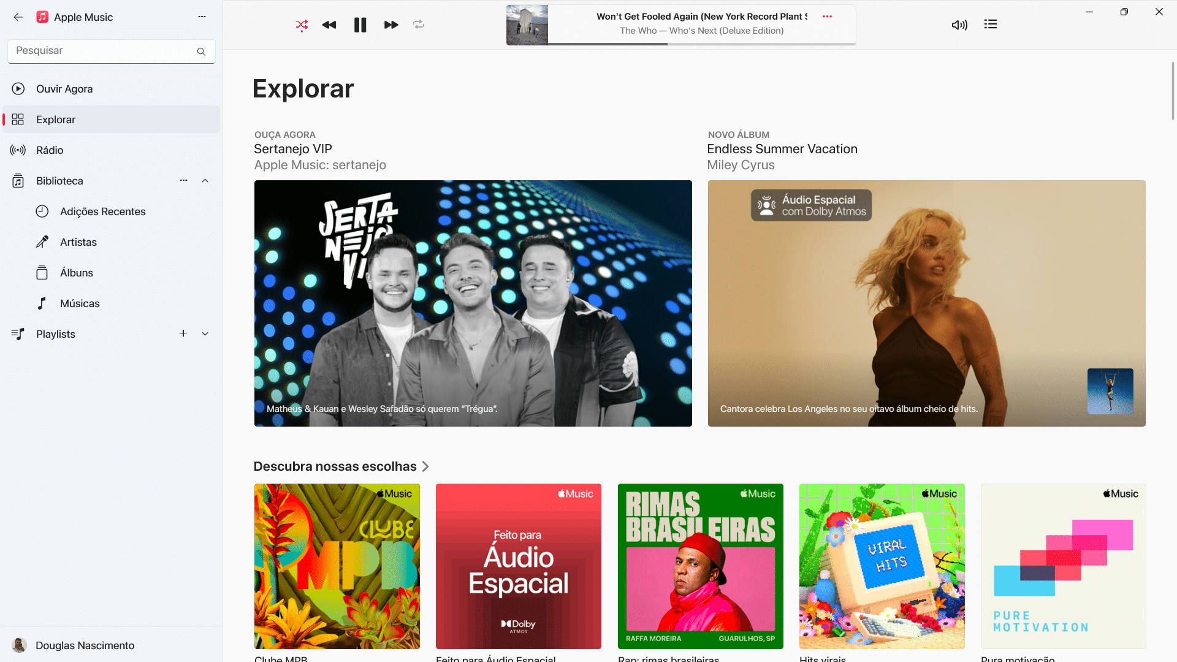Click the Biblioteca options ellipsis icon

pyautogui.click(x=183, y=180)
